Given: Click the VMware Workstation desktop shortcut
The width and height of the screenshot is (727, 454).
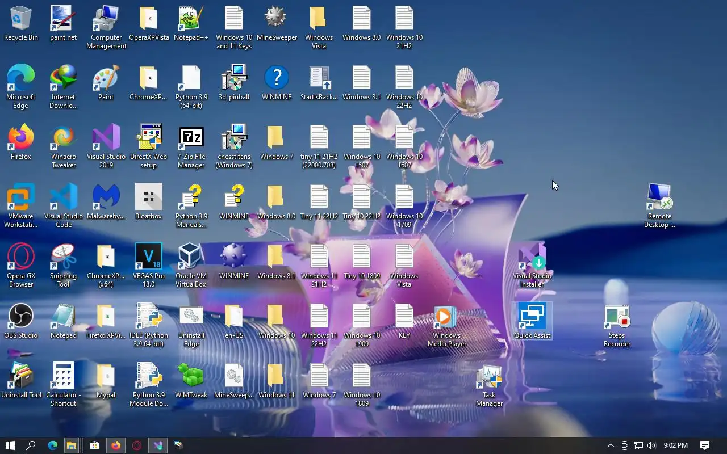Looking at the screenshot, I should click(x=21, y=206).
